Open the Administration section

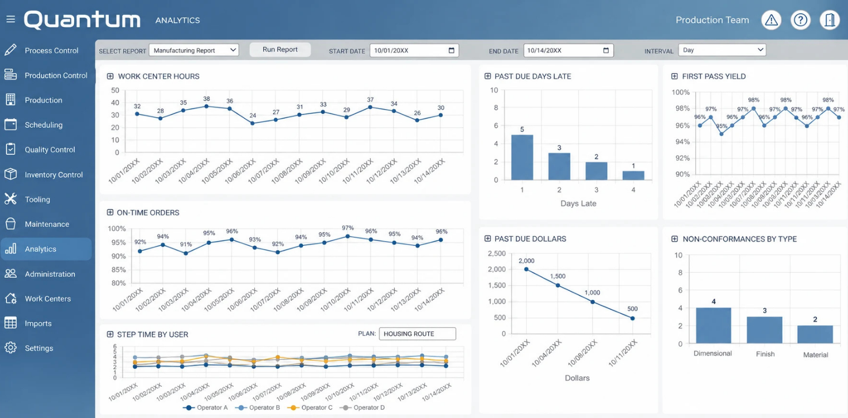[x=50, y=274]
